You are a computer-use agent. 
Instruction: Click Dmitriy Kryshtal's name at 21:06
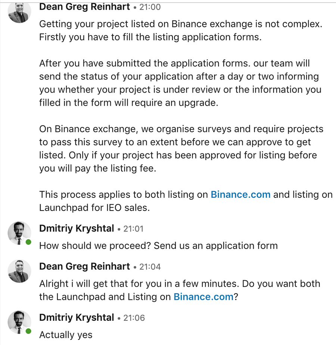[77, 318]
